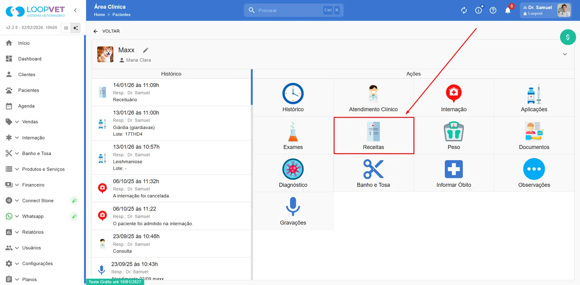Click the Procurar search field
The width and height of the screenshot is (580, 285).
coord(294,10)
